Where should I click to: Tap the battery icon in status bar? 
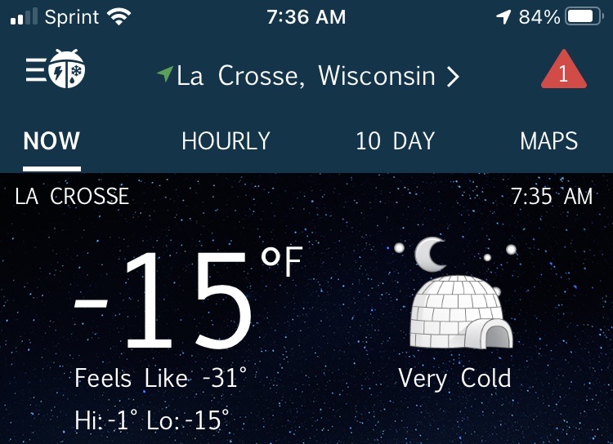tap(584, 16)
